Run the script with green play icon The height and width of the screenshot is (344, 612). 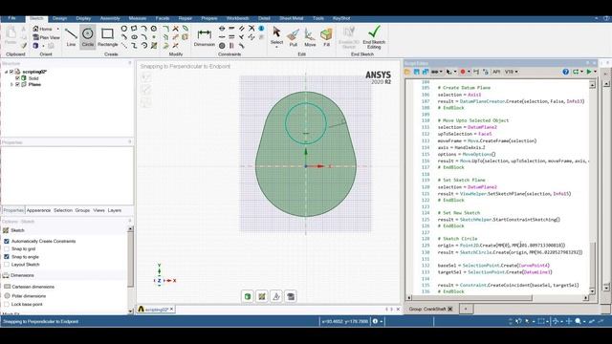(589, 72)
